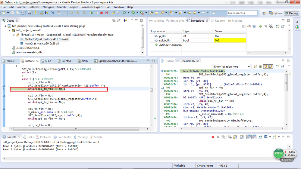Toggle Show Source button in the Disassembly view
Viewport: 301px width, 169px height.
point(271,66)
